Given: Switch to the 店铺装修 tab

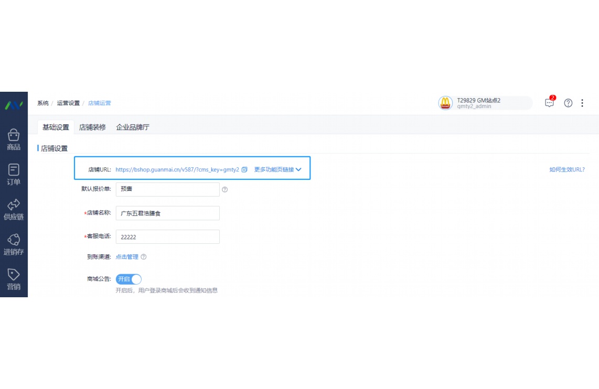Looking at the screenshot, I should [92, 127].
